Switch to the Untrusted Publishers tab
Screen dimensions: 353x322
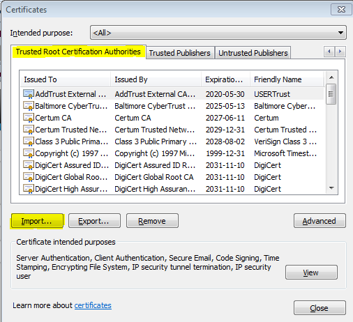[253, 53]
